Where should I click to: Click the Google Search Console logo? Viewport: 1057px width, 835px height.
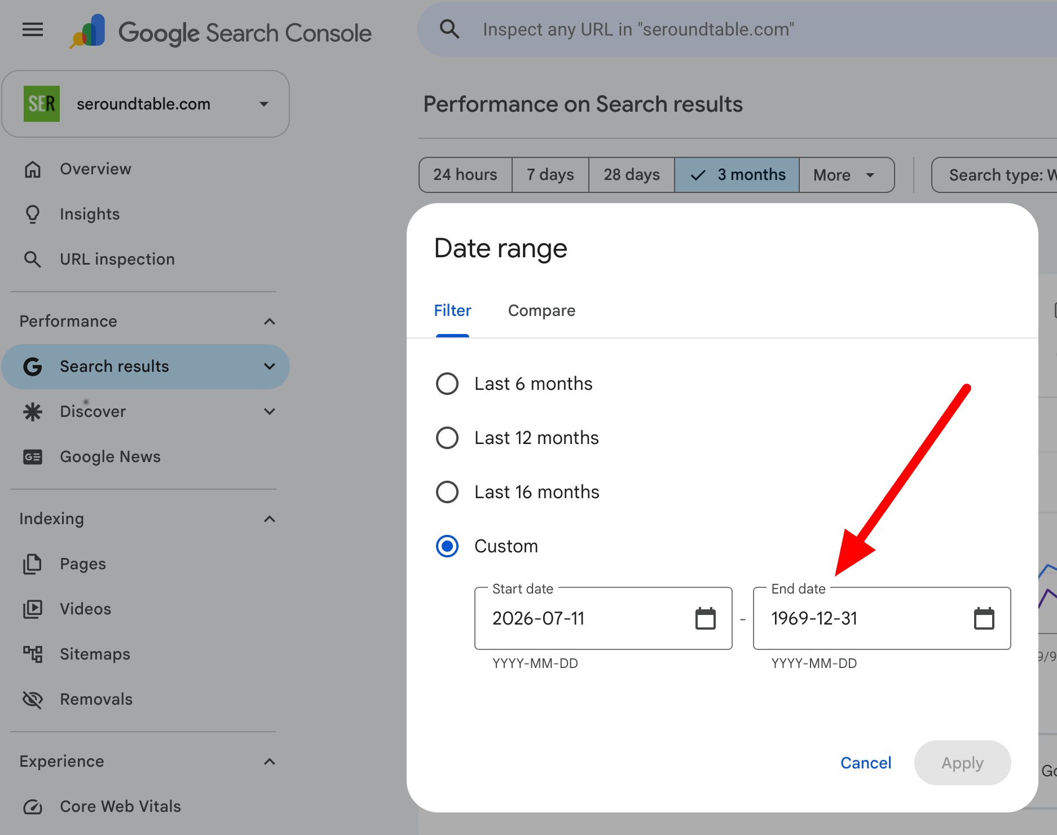(221, 32)
